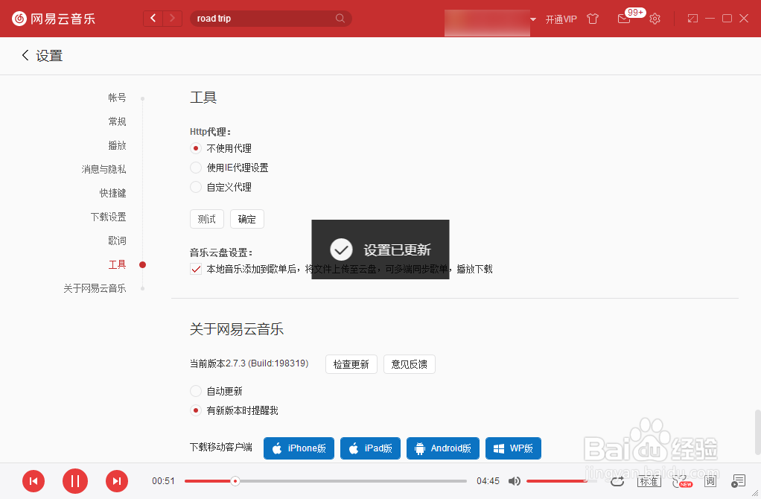Switch to mini mode icon
761x499 pixels.
pyautogui.click(x=692, y=19)
